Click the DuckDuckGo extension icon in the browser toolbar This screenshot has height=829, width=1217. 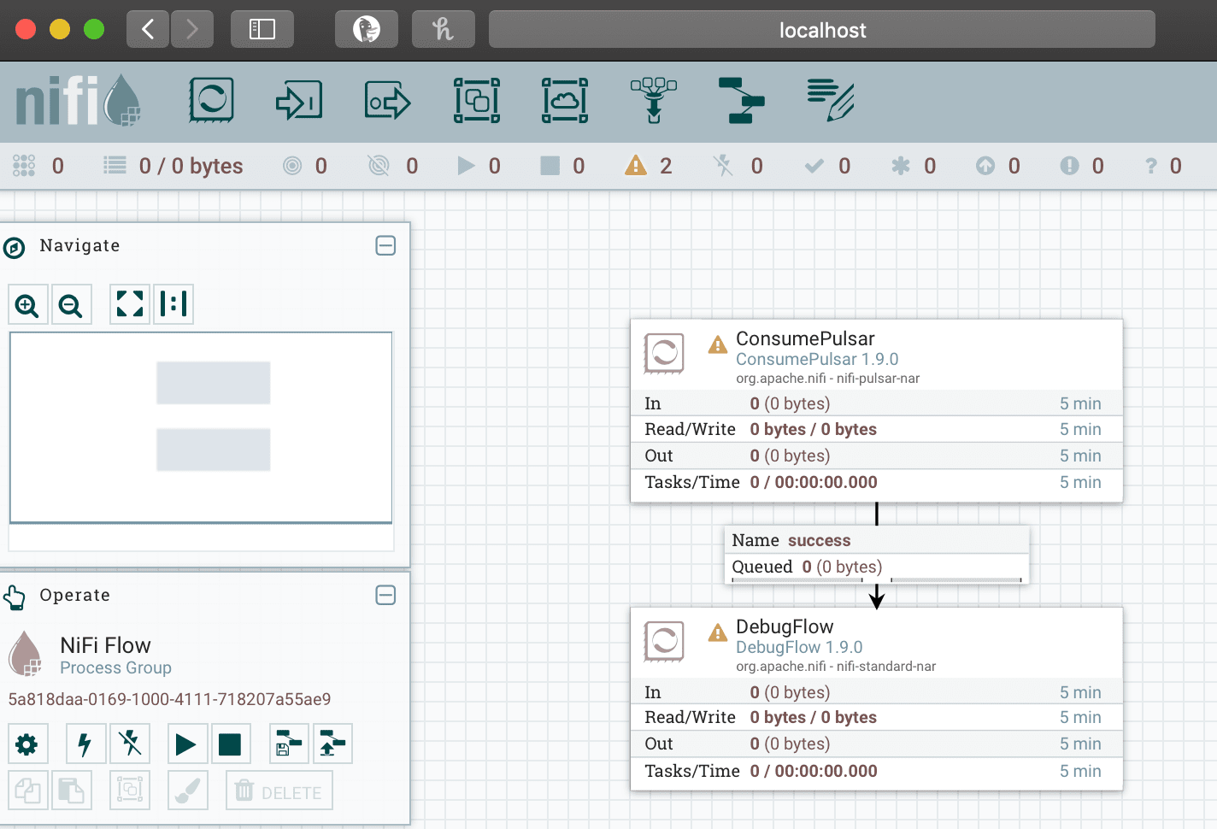coord(367,30)
